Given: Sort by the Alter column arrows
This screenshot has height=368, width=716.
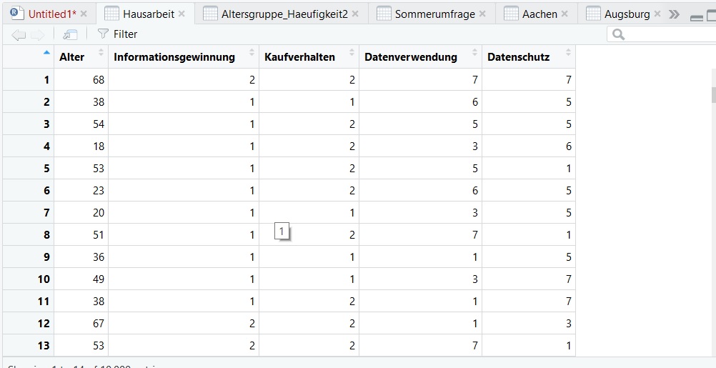Looking at the screenshot, I should click(101, 54).
